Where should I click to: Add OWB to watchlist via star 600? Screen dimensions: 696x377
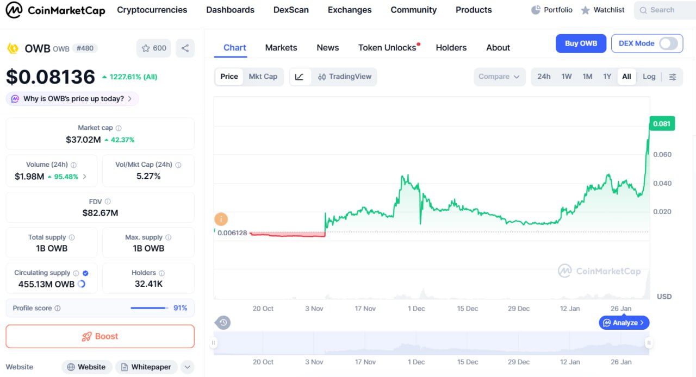pyautogui.click(x=153, y=48)
